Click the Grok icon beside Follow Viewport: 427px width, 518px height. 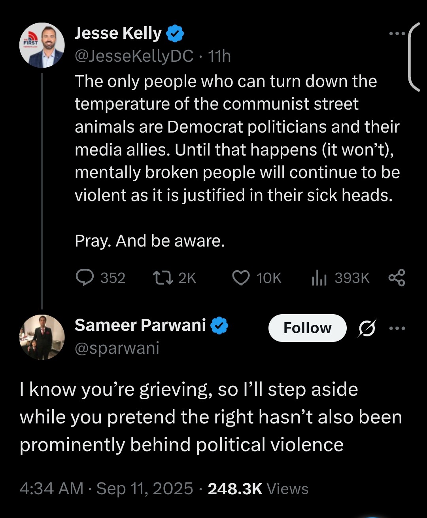tap(367, 328)
